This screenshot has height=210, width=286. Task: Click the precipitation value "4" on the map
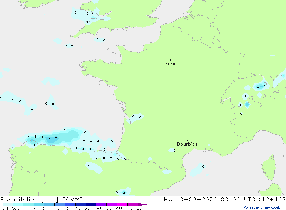(247, 105)
